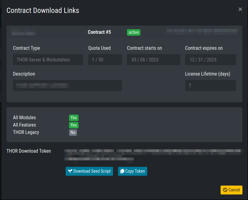The image size is (248, 200).
Task: Click the All Features label
Action: (24, 125)
